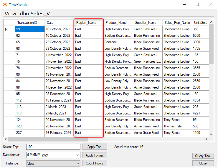Click the scroll down arrow of the grid

tap(211, 134)
